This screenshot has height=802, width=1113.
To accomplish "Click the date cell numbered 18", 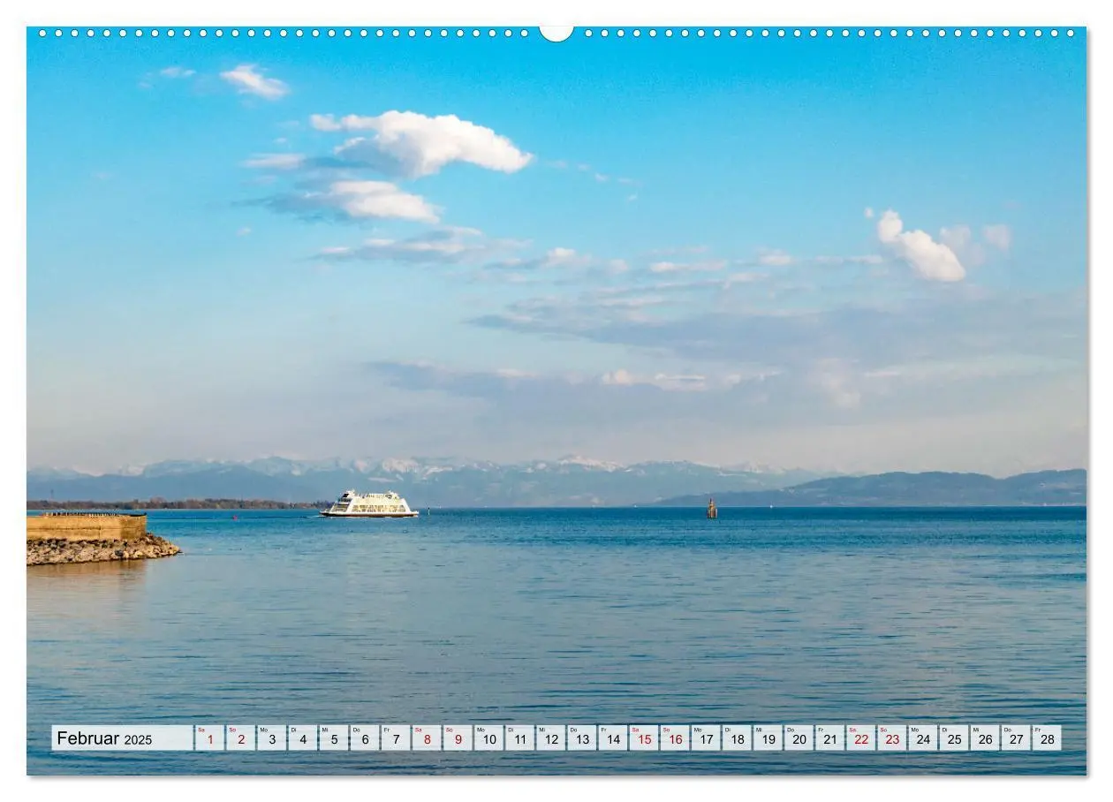I will coord(737,738).
